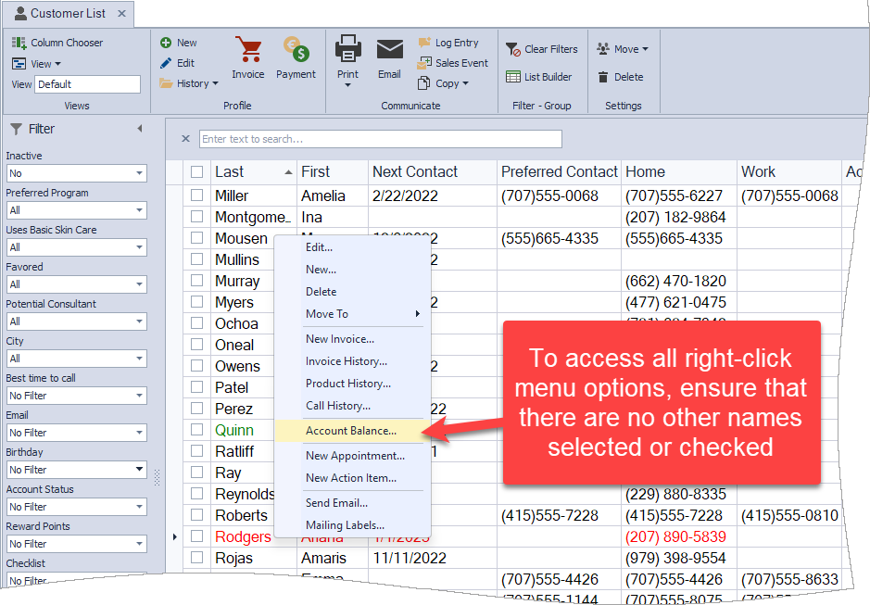The width and height of the screenshot is (870, 605).
Task: Click the search text field
Action: click(381, 139)
